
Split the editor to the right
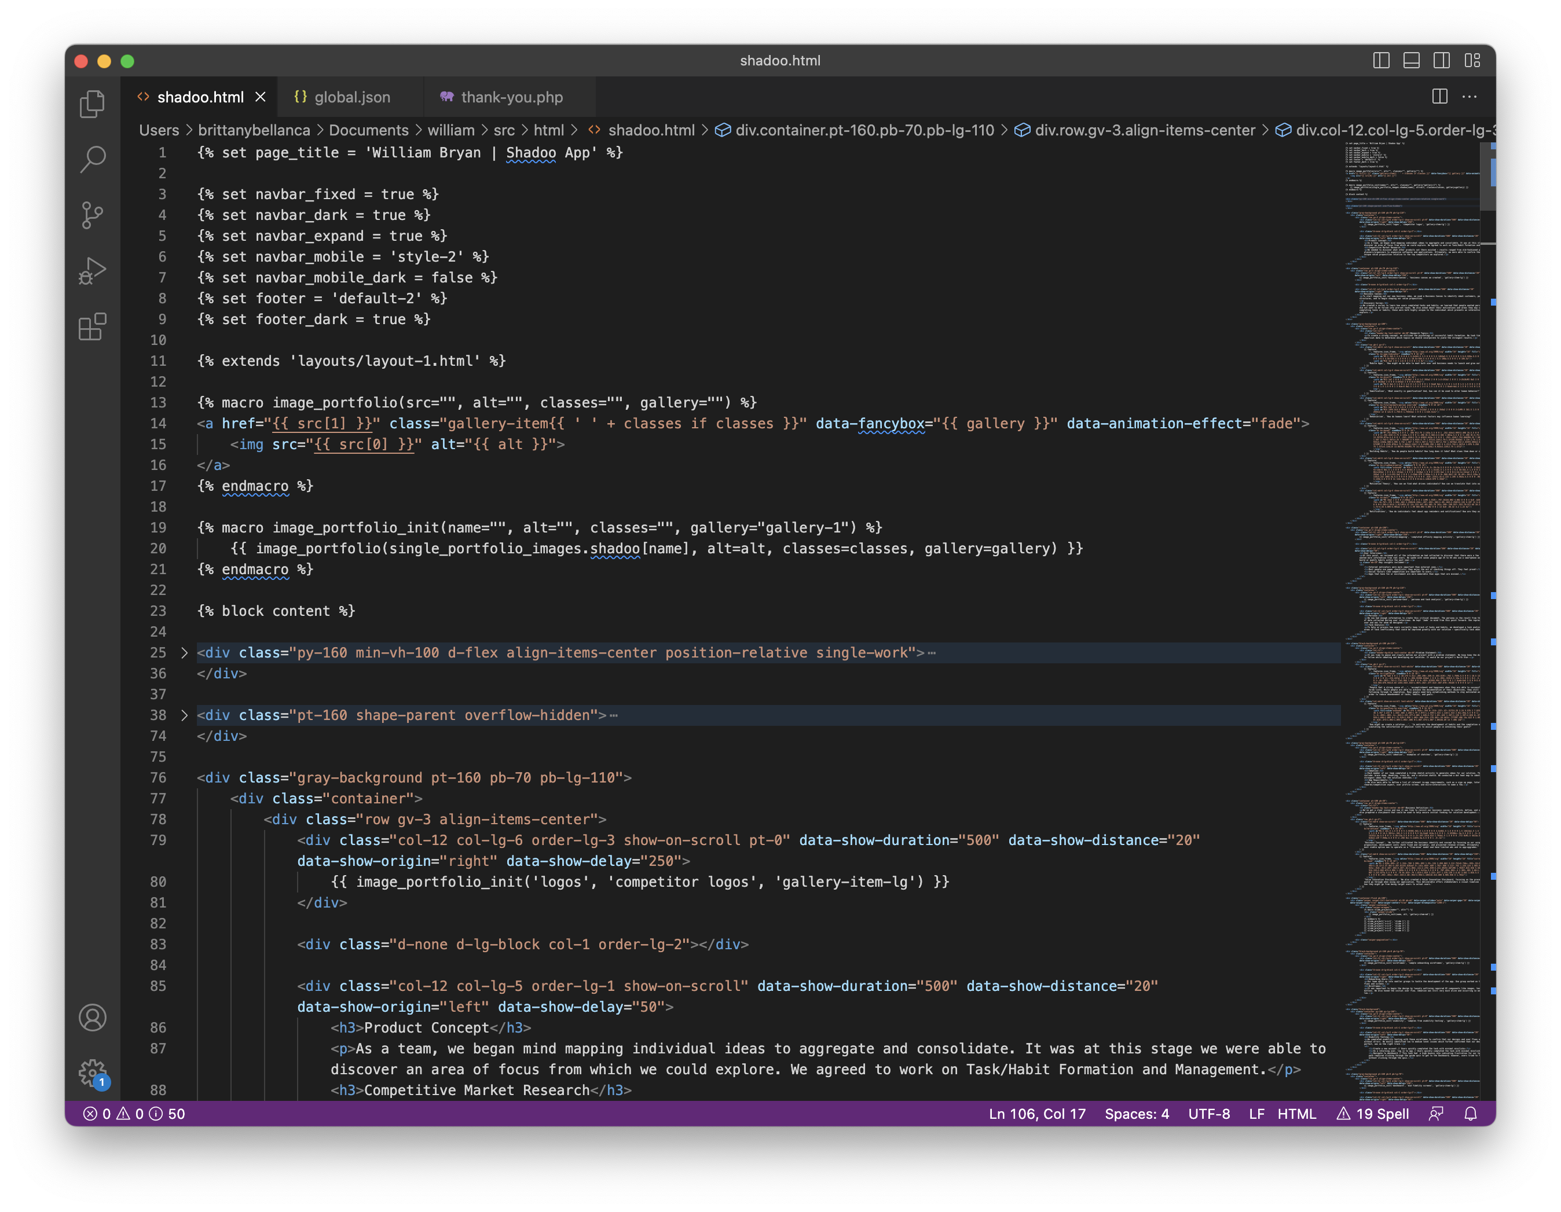pos(1439,97)
